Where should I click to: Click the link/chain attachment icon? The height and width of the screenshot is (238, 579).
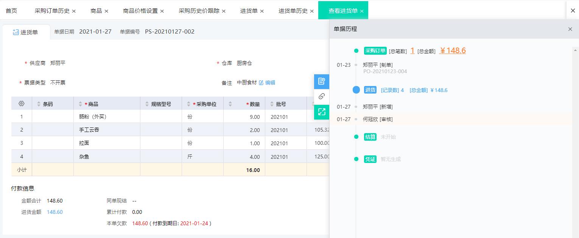pyautogui.click(x=321, y=96)
